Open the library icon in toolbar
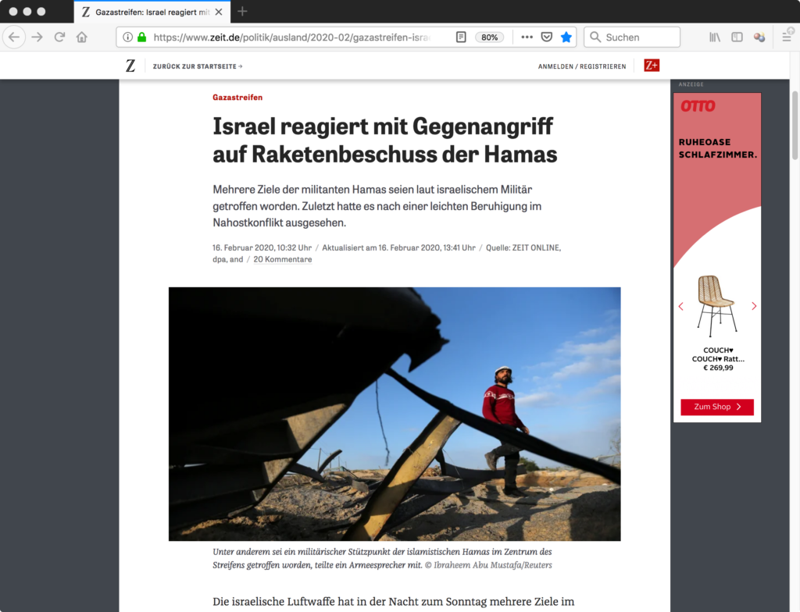The image size is (800, 612). 715,37
